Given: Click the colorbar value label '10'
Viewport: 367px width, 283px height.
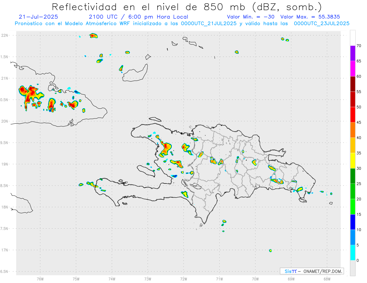Looking at the screenshot, I should pos(359,230).
